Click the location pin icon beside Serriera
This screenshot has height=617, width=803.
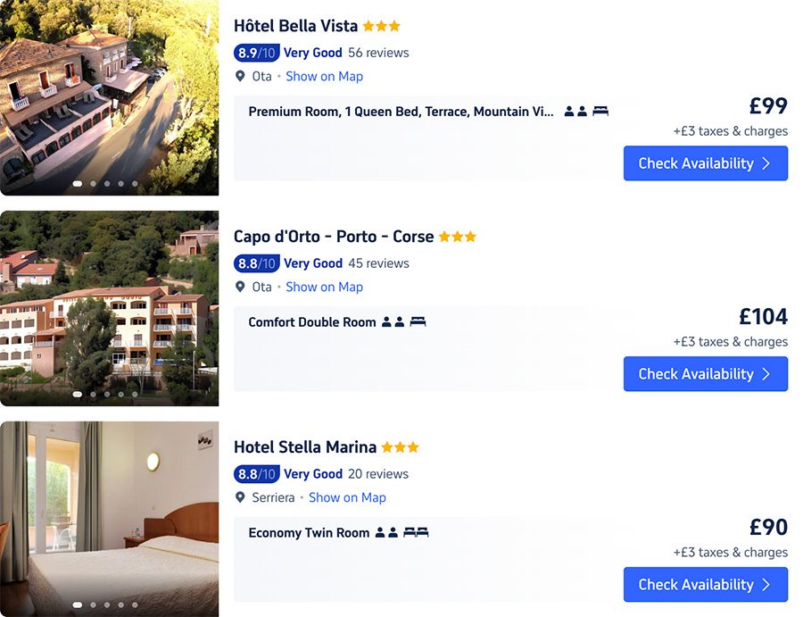pos(241,497)
